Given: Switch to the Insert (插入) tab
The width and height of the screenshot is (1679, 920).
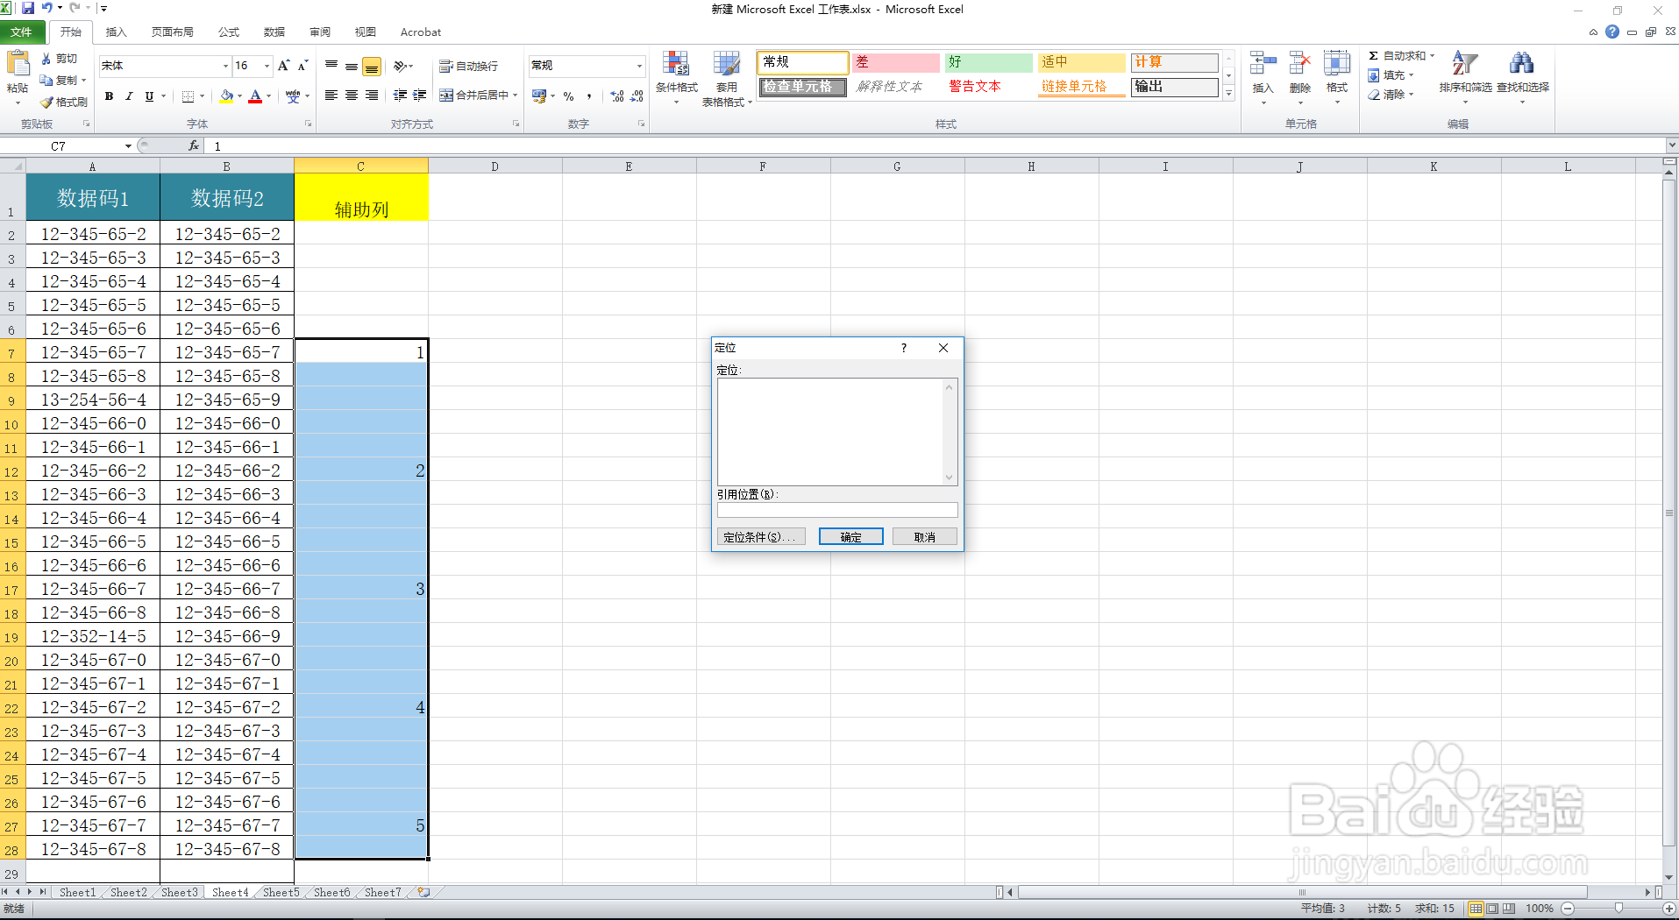Looking at the screenshot, I should pos(116,32).
